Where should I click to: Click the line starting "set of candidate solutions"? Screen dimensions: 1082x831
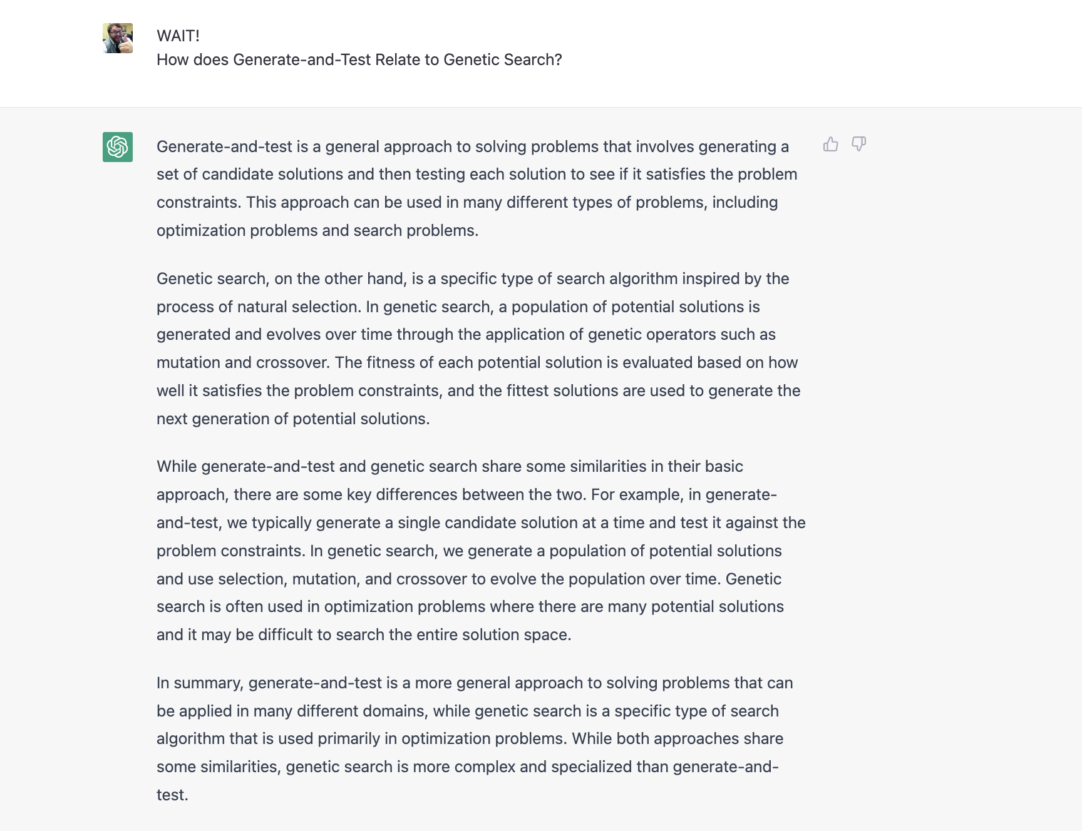[x=477, y=174]
